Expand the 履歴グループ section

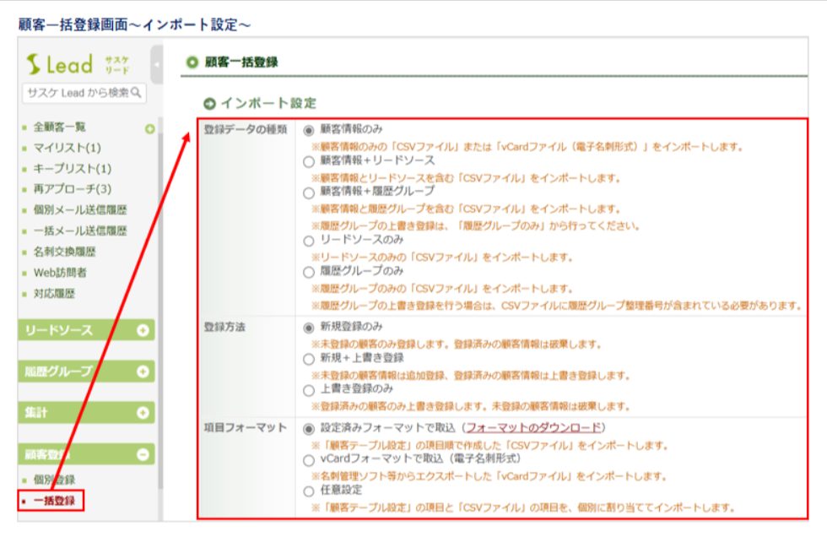(x=143, y=372)
